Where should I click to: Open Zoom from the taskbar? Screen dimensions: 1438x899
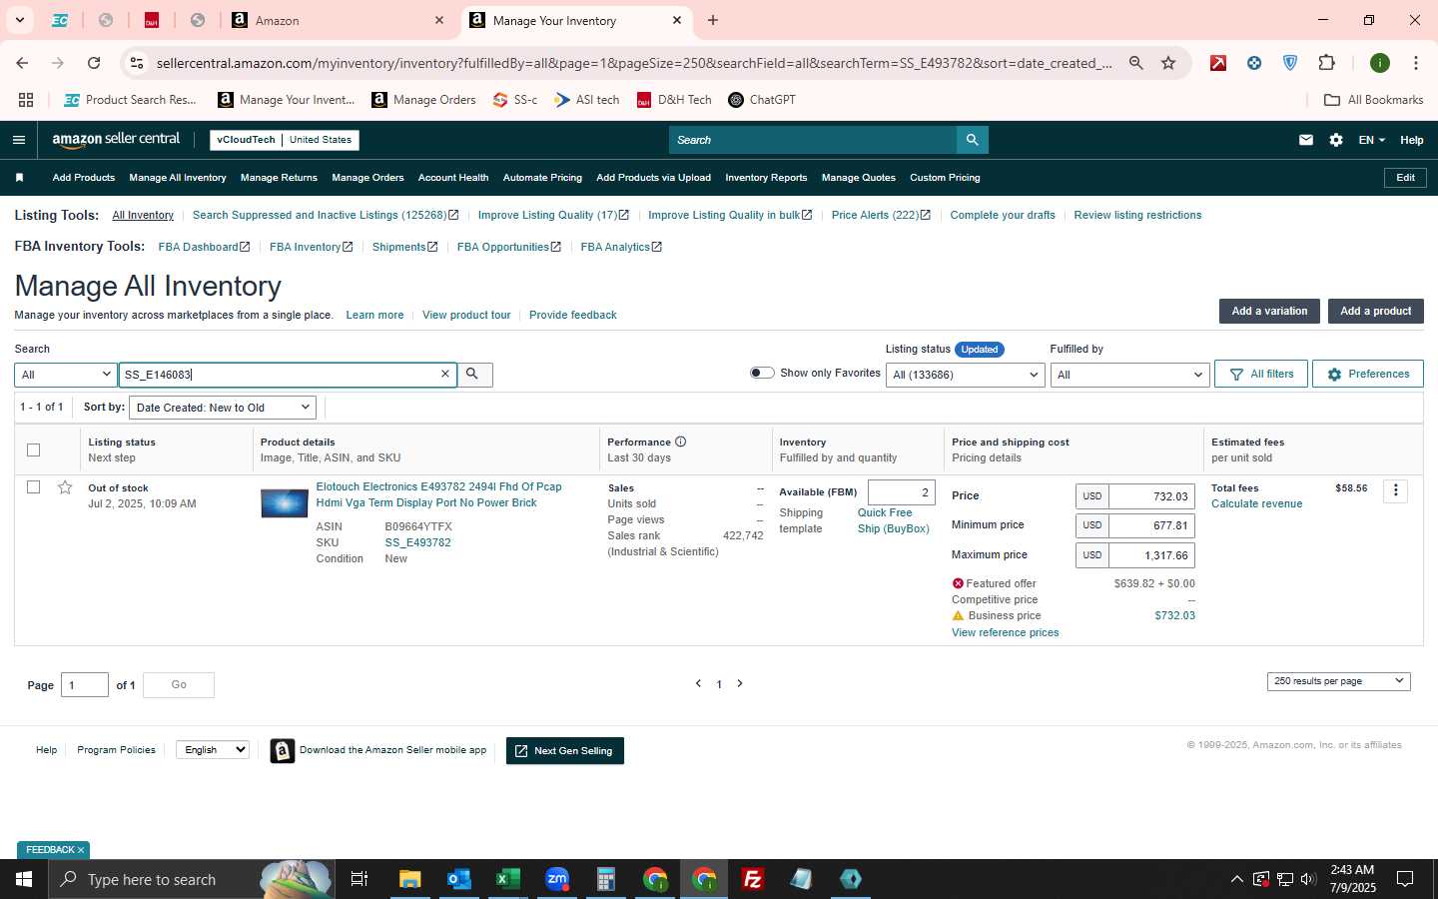click(556, 879)
